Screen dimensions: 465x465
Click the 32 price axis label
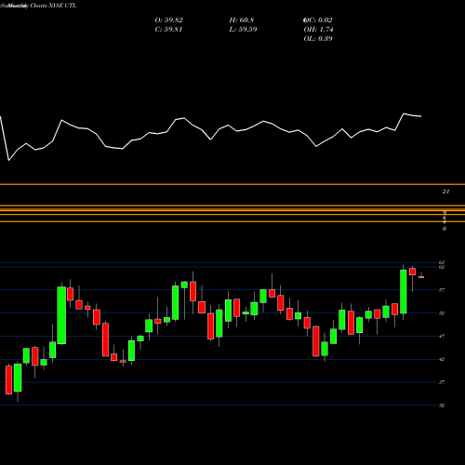[442, 405]
